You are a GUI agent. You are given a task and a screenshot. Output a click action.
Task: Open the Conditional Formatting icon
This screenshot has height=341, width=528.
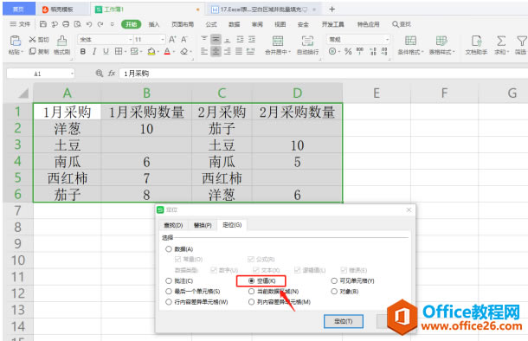tap(410, 41)
